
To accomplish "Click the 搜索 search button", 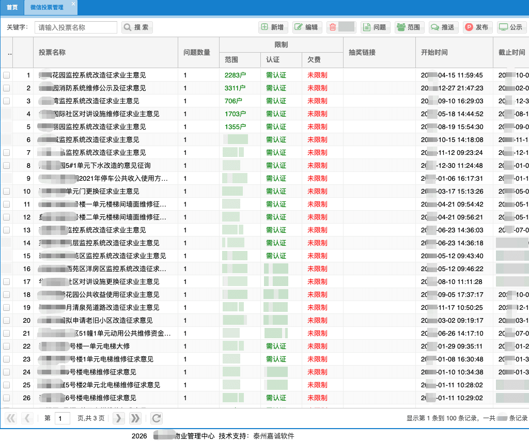I will (137, 27).
